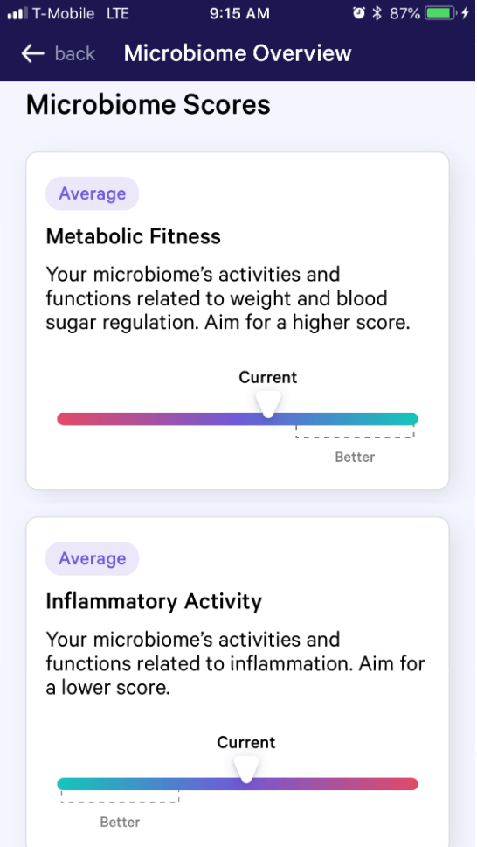This screenshot has width=477, height=847.
Task: Tap the Inflammatory Activity gradient score bar
Action: [238, 784]
